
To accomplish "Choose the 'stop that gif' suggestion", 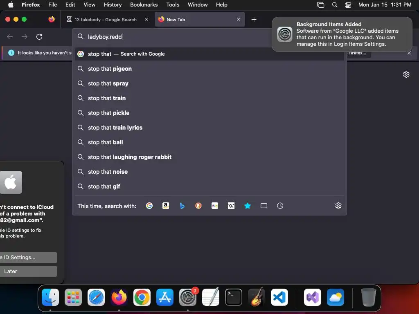I will (209, 186).
